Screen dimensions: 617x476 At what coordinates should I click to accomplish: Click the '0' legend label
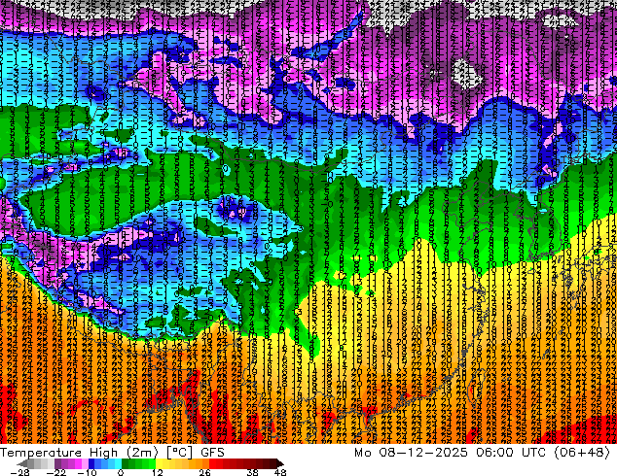121,472
